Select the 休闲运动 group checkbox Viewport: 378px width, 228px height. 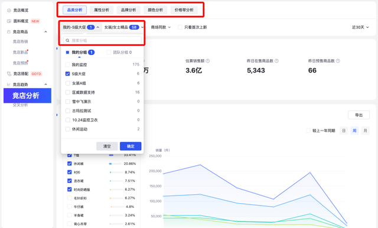pos(68,129)
